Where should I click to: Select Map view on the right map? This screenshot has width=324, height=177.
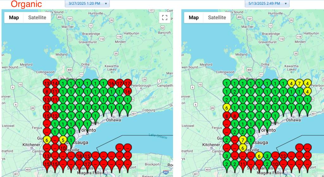[193, 18]
